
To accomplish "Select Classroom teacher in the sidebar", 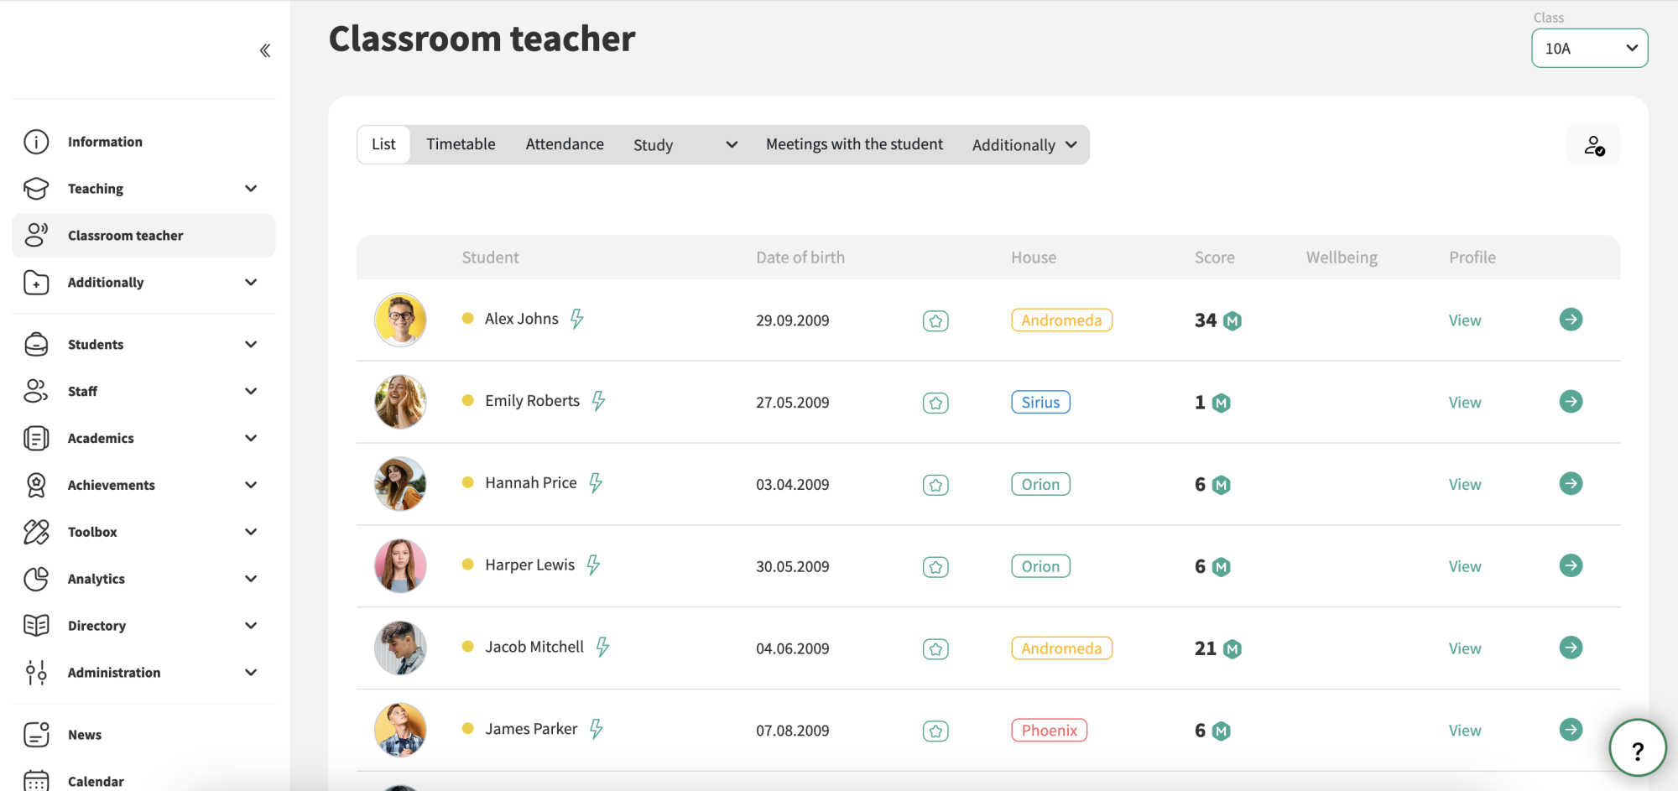I will tap(143, 236).
